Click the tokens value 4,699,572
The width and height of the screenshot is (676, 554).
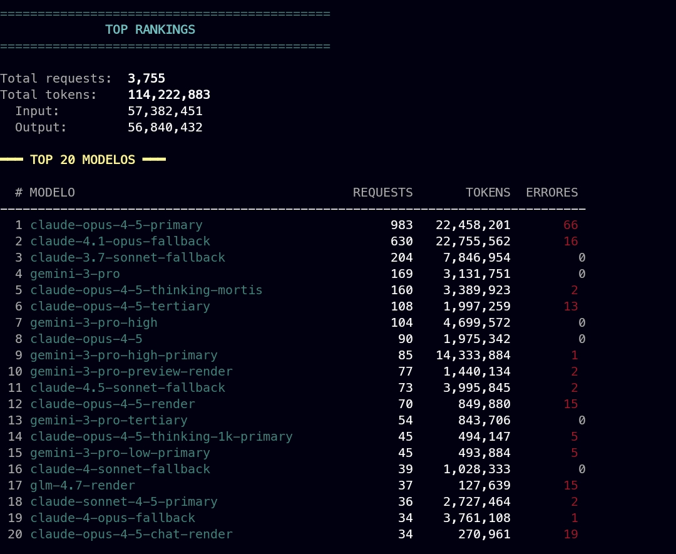(477, 323)
